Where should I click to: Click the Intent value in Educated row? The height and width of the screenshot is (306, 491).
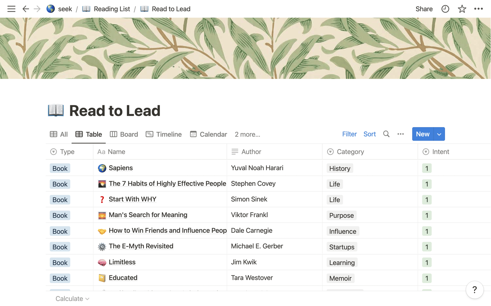(x=427, y=278)
